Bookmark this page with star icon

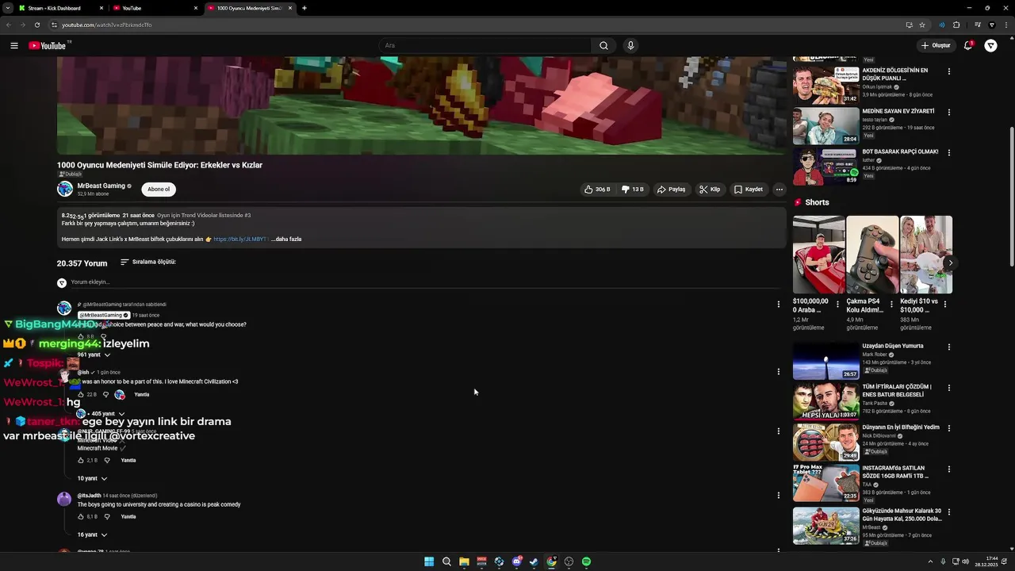click(x=922, y=25)
